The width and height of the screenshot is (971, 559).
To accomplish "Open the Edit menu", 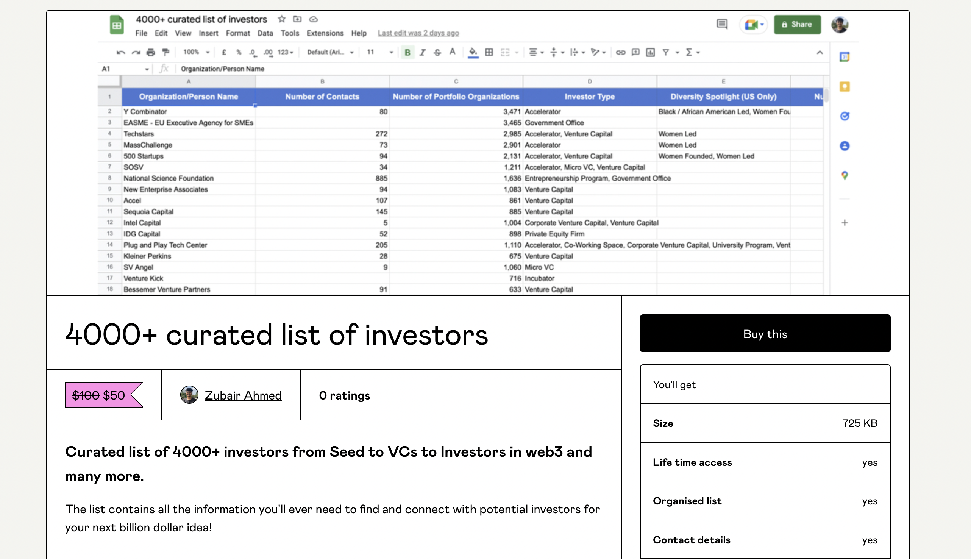I will coord(161,33).
